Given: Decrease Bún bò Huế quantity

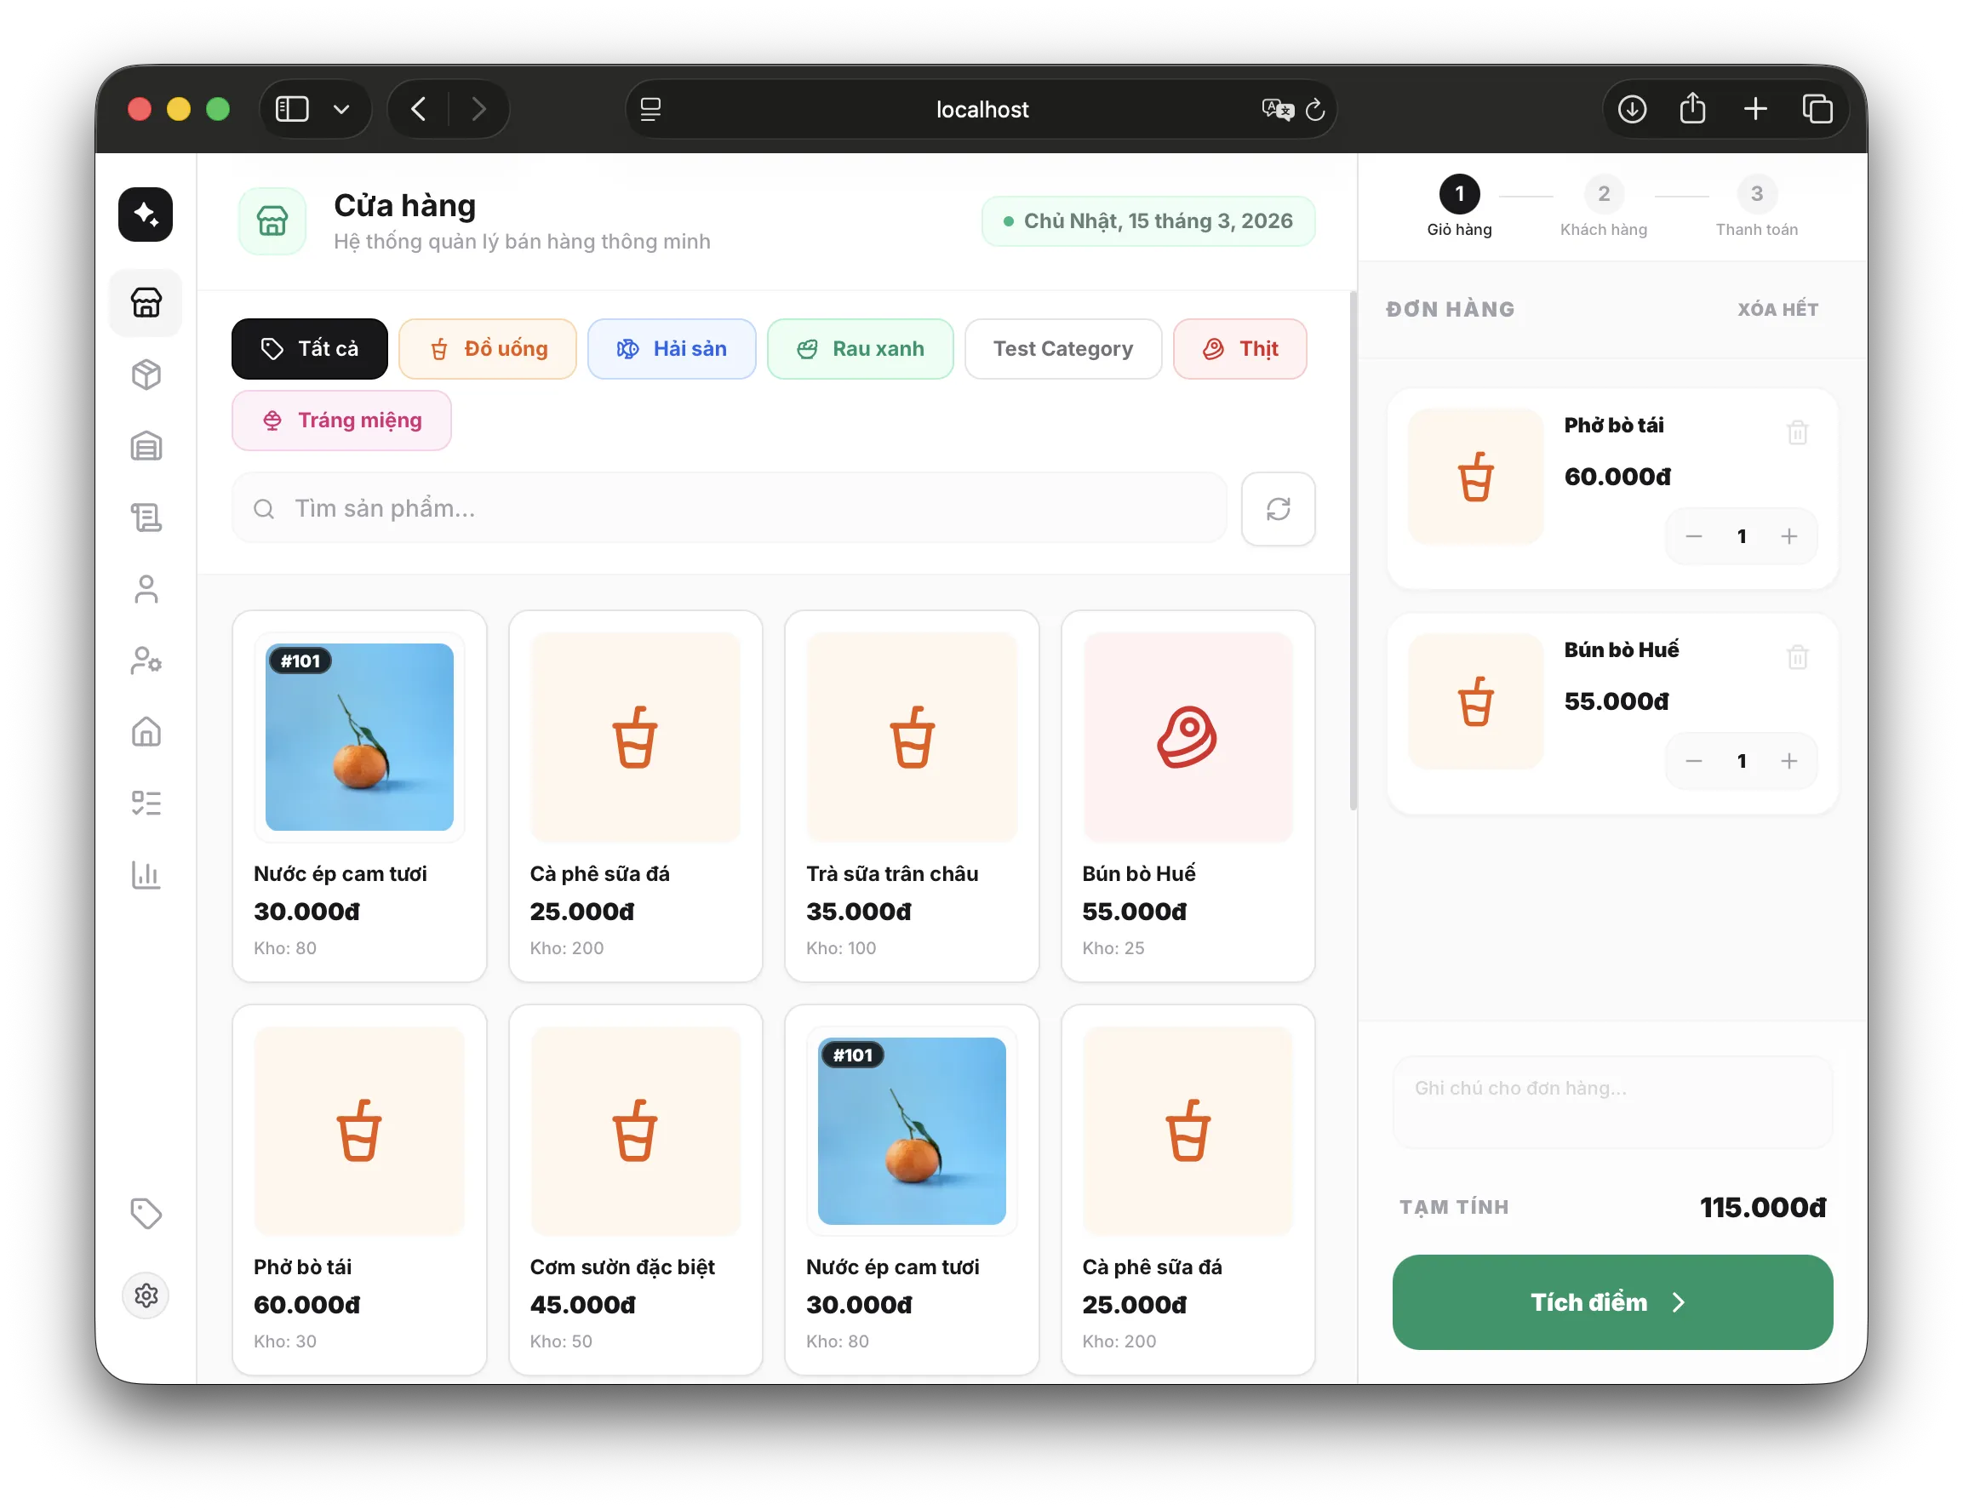Looking at the screenshot, I should coord(1693,761).
